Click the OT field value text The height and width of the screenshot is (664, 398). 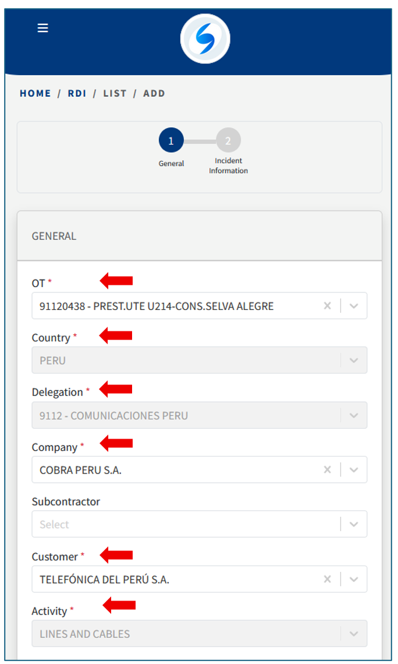pos(156,306)
